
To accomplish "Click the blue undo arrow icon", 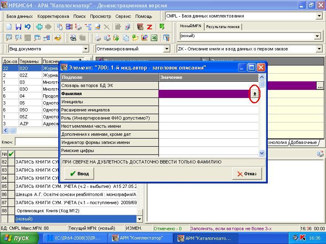I will (x=27, y=27).
